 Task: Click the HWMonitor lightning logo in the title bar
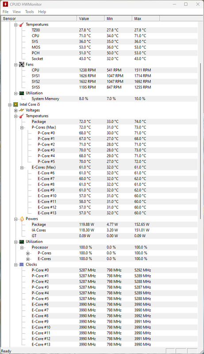point(5,4)
